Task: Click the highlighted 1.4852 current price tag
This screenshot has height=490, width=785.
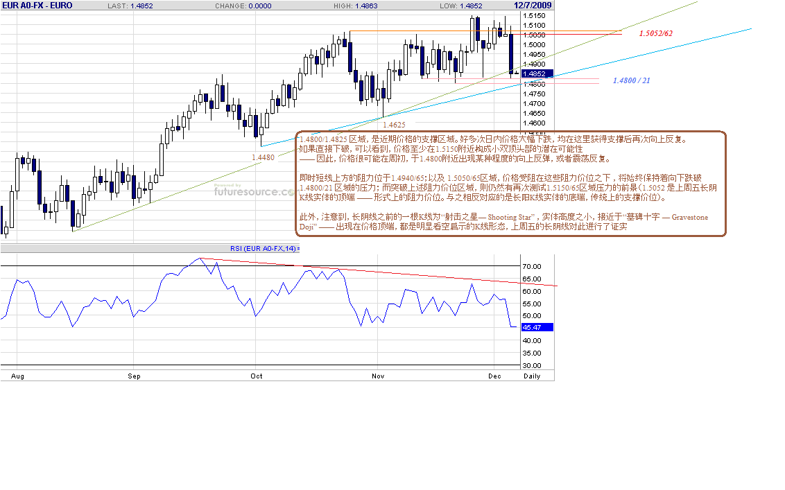Action: [x=537, y=74]
